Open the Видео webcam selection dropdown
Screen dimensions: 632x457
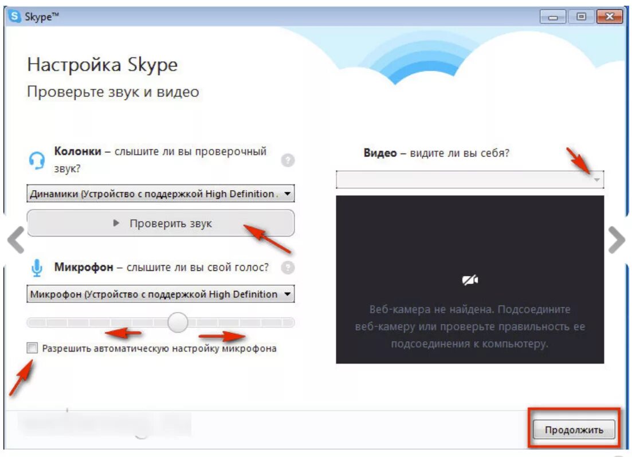tap(470, 179)
